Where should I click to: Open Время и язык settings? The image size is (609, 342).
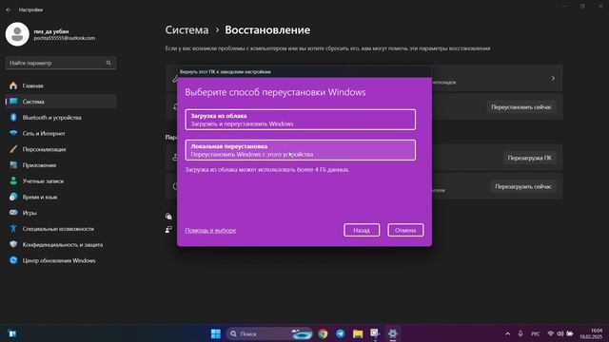pos(61,197)
